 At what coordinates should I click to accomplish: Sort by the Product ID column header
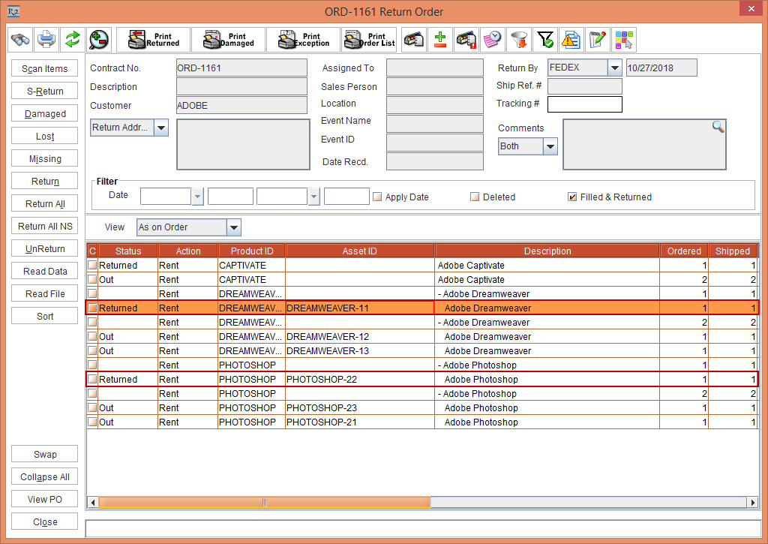click(x=251, y=251)
